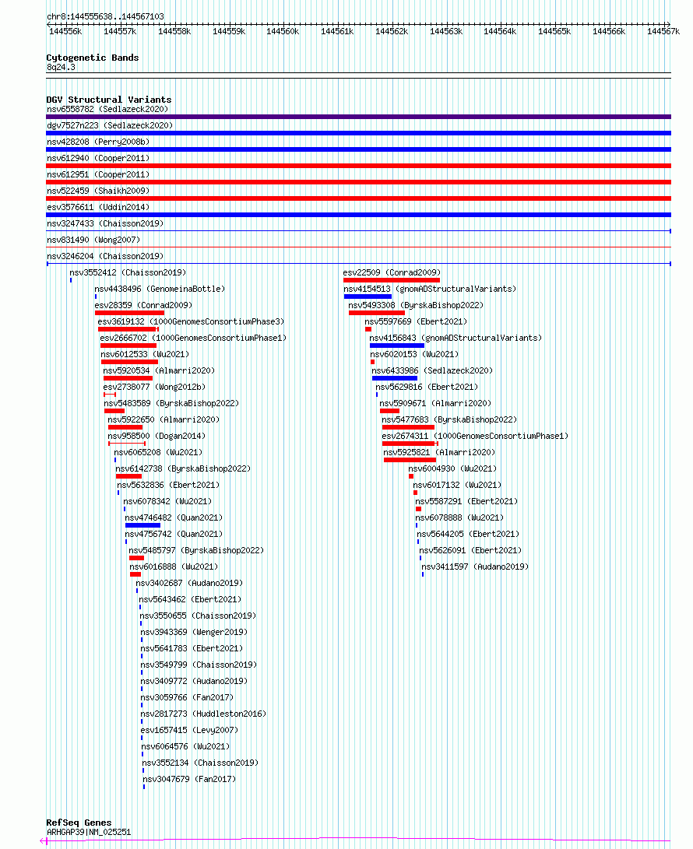
Task: Click nsv4154513 (gnomADStructuralVariants) label
Action: click(430, 289)
